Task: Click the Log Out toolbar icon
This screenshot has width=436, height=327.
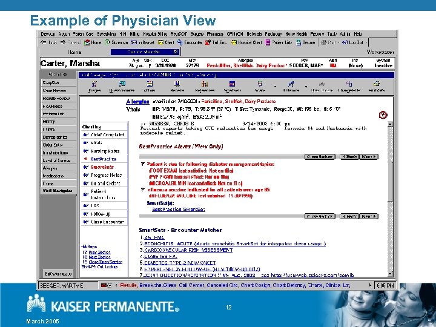Action: pos(345,42)
